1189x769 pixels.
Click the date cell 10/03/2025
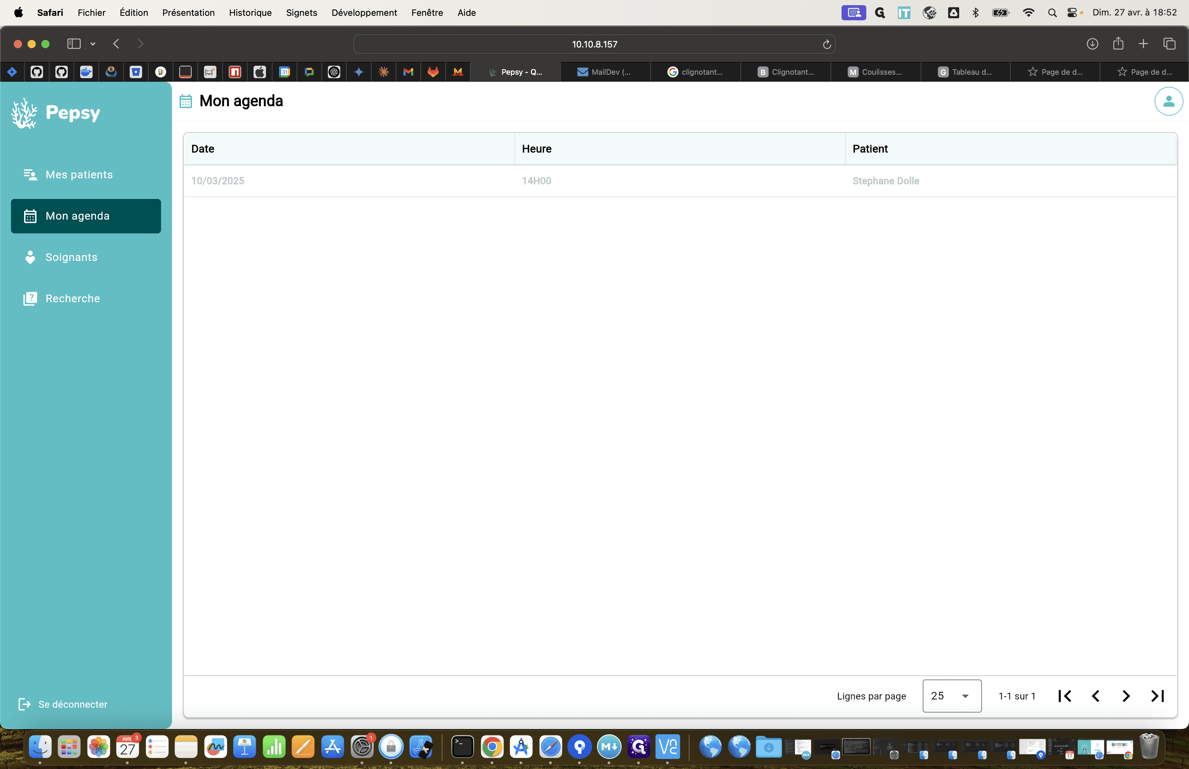217,181
